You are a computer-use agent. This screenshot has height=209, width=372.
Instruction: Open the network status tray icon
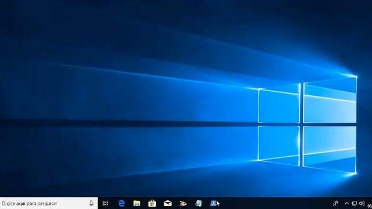pyautogui.click(x=354, y=203)
